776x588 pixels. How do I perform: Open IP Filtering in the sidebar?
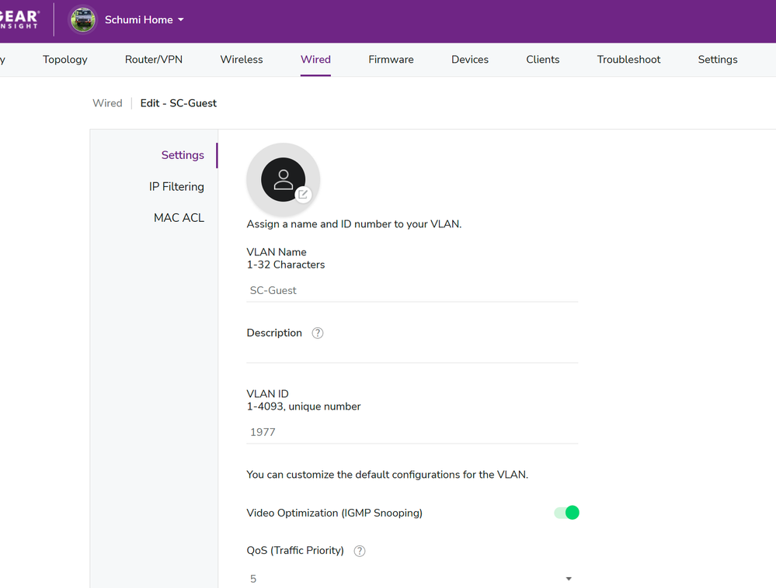[176, 187]
